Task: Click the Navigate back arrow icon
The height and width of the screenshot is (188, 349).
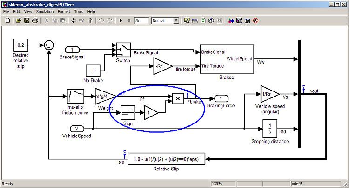Action: pos(73,21)
